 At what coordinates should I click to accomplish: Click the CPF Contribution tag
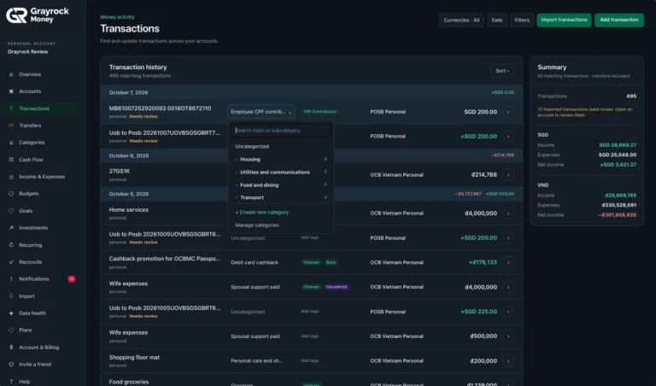point(319,112)
